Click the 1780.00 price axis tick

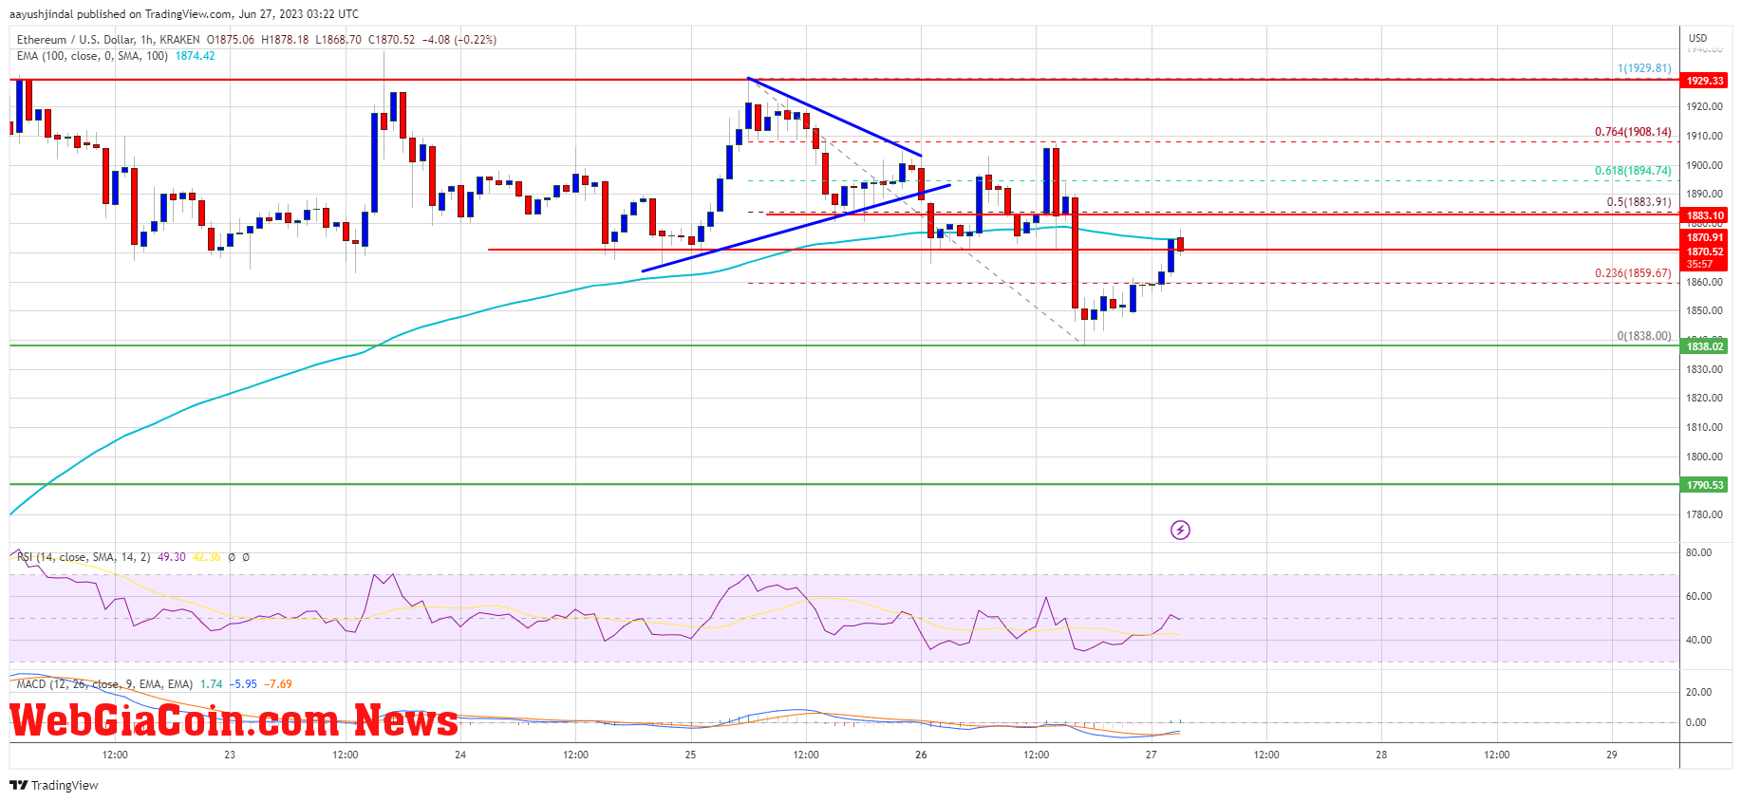pyautogui.click(x=1704, y=514)
